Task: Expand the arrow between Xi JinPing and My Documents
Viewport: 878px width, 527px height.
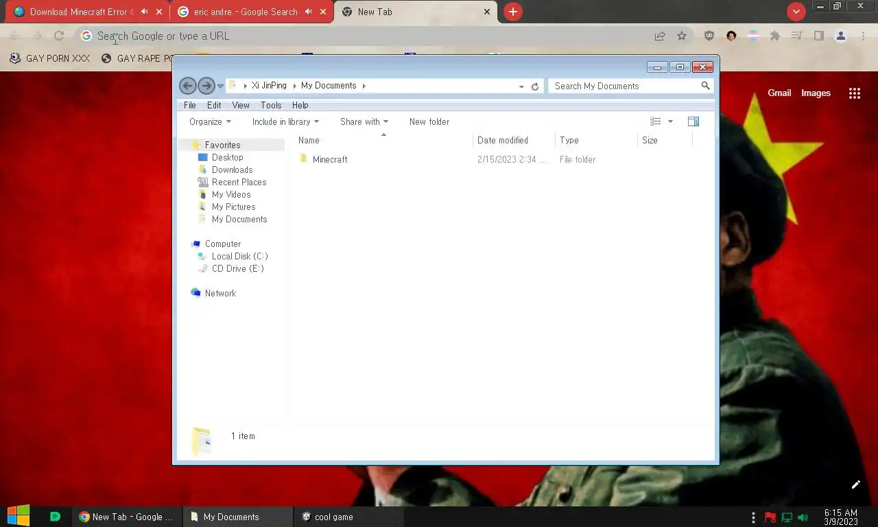Action: point(294,86)
